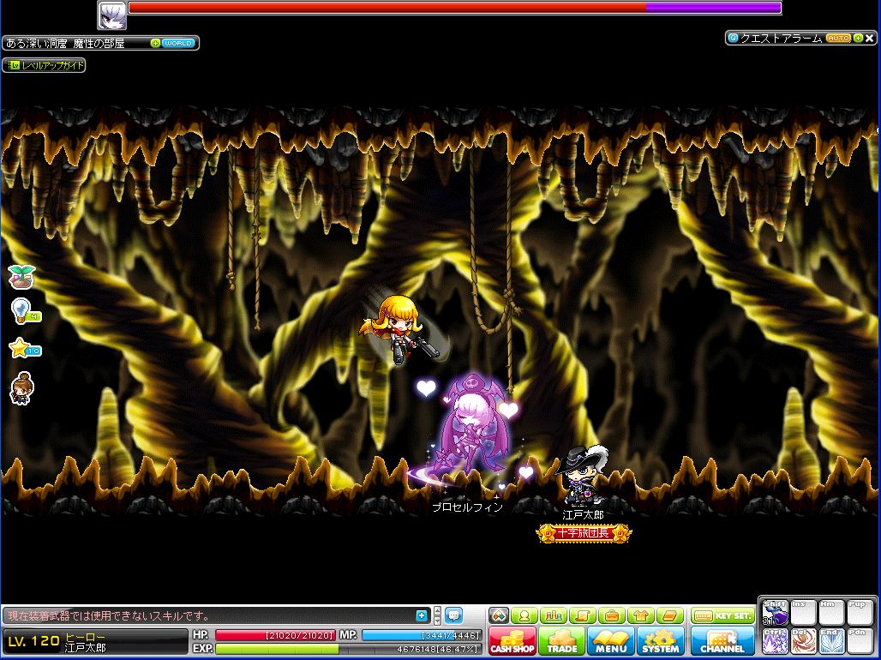Click the ヒーロー job name text
The image size is (881, 660).
click(86, 637)
